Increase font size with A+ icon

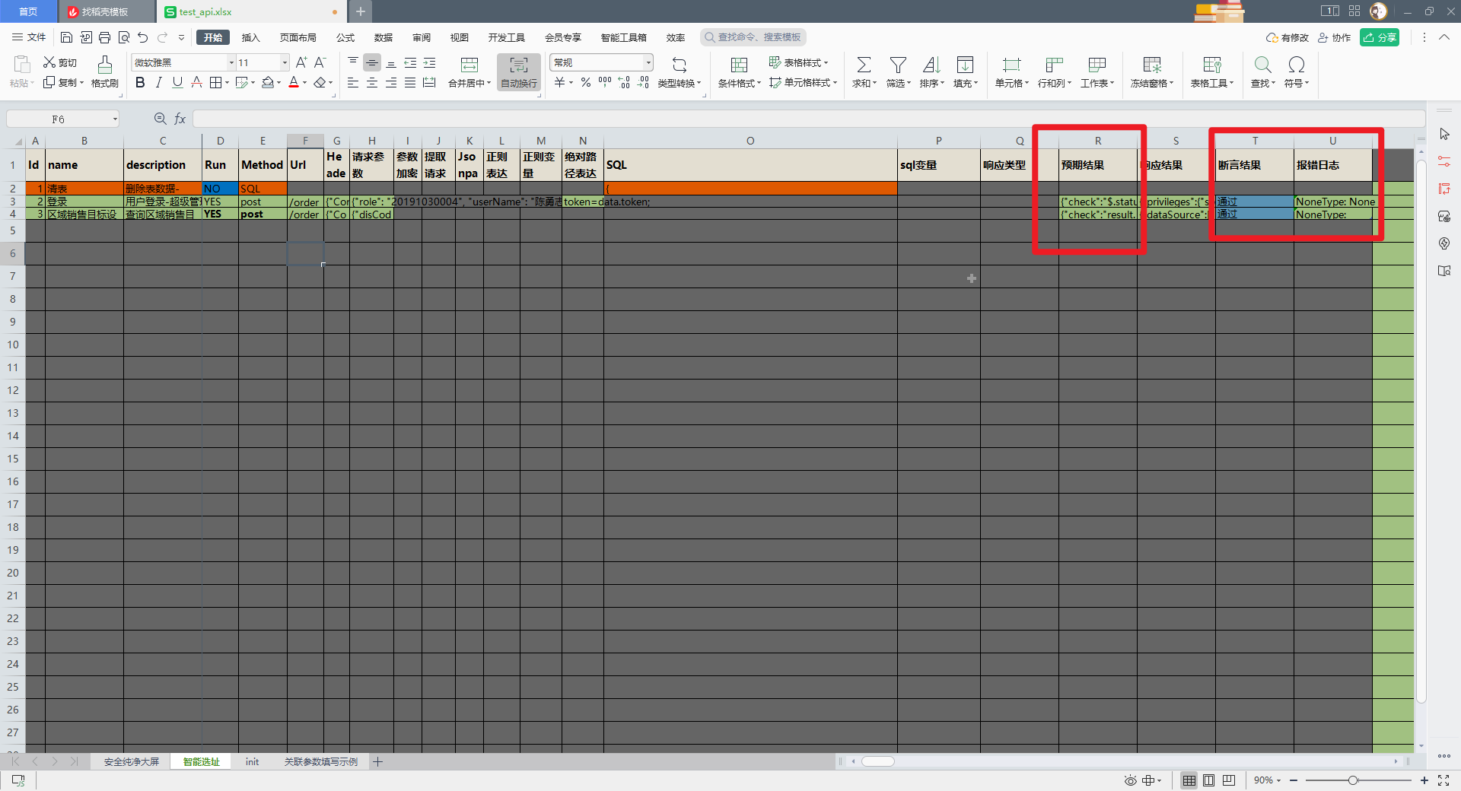(301, 62)
